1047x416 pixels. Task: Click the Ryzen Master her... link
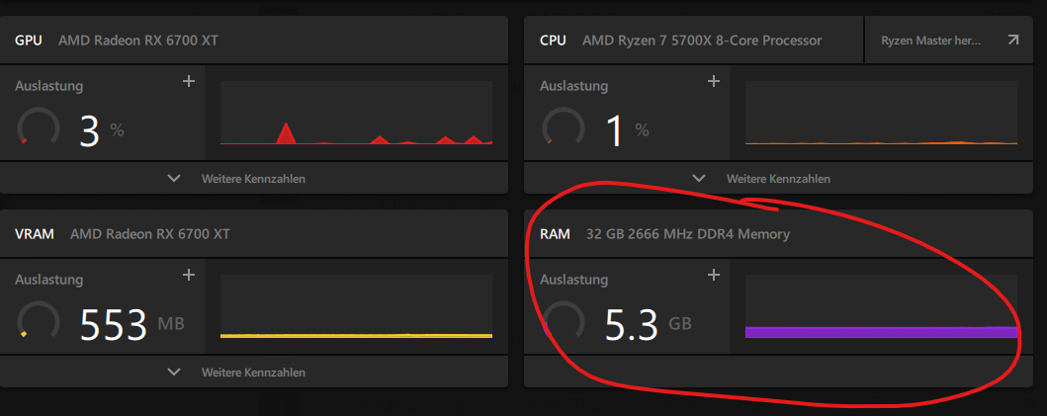tap(930, 41)
